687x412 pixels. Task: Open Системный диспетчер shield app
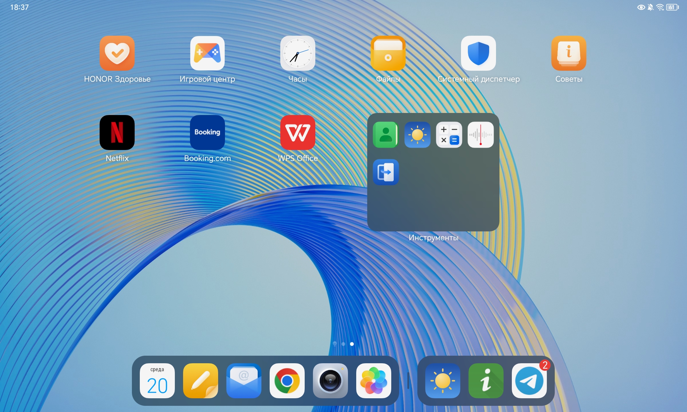[478, 53]
